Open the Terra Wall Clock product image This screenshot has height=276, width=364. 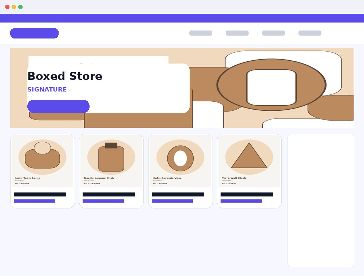coord(249,161)
